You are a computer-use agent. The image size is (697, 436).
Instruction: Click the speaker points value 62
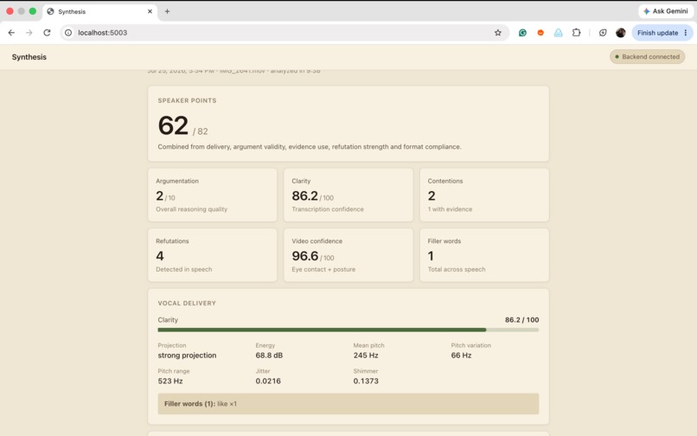pos(173,125)
